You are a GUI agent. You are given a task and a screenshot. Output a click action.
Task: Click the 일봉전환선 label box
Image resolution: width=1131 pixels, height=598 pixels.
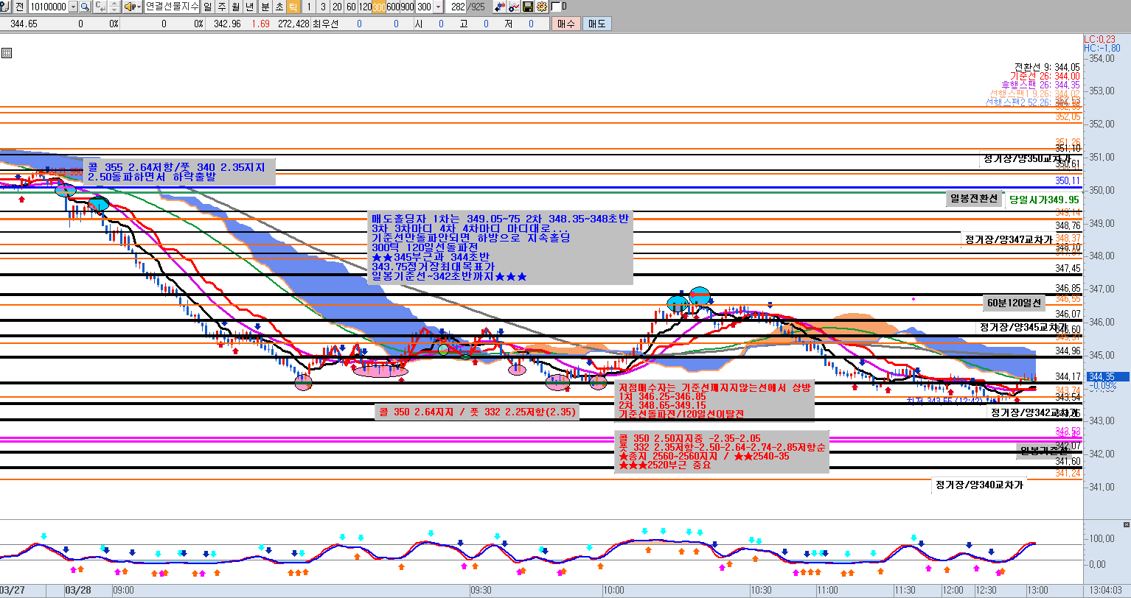974,199
